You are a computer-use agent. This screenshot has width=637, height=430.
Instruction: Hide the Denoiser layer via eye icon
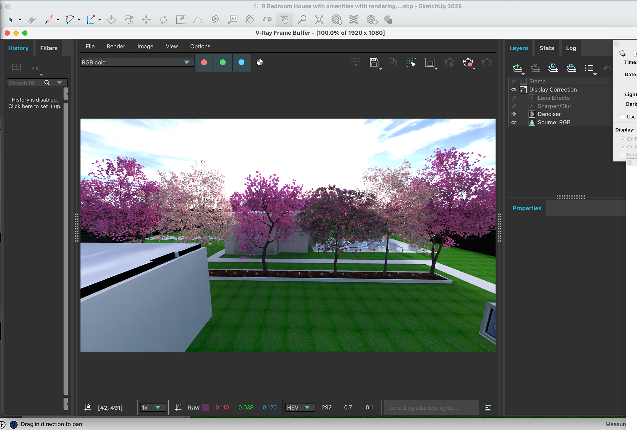click(514, 114)
